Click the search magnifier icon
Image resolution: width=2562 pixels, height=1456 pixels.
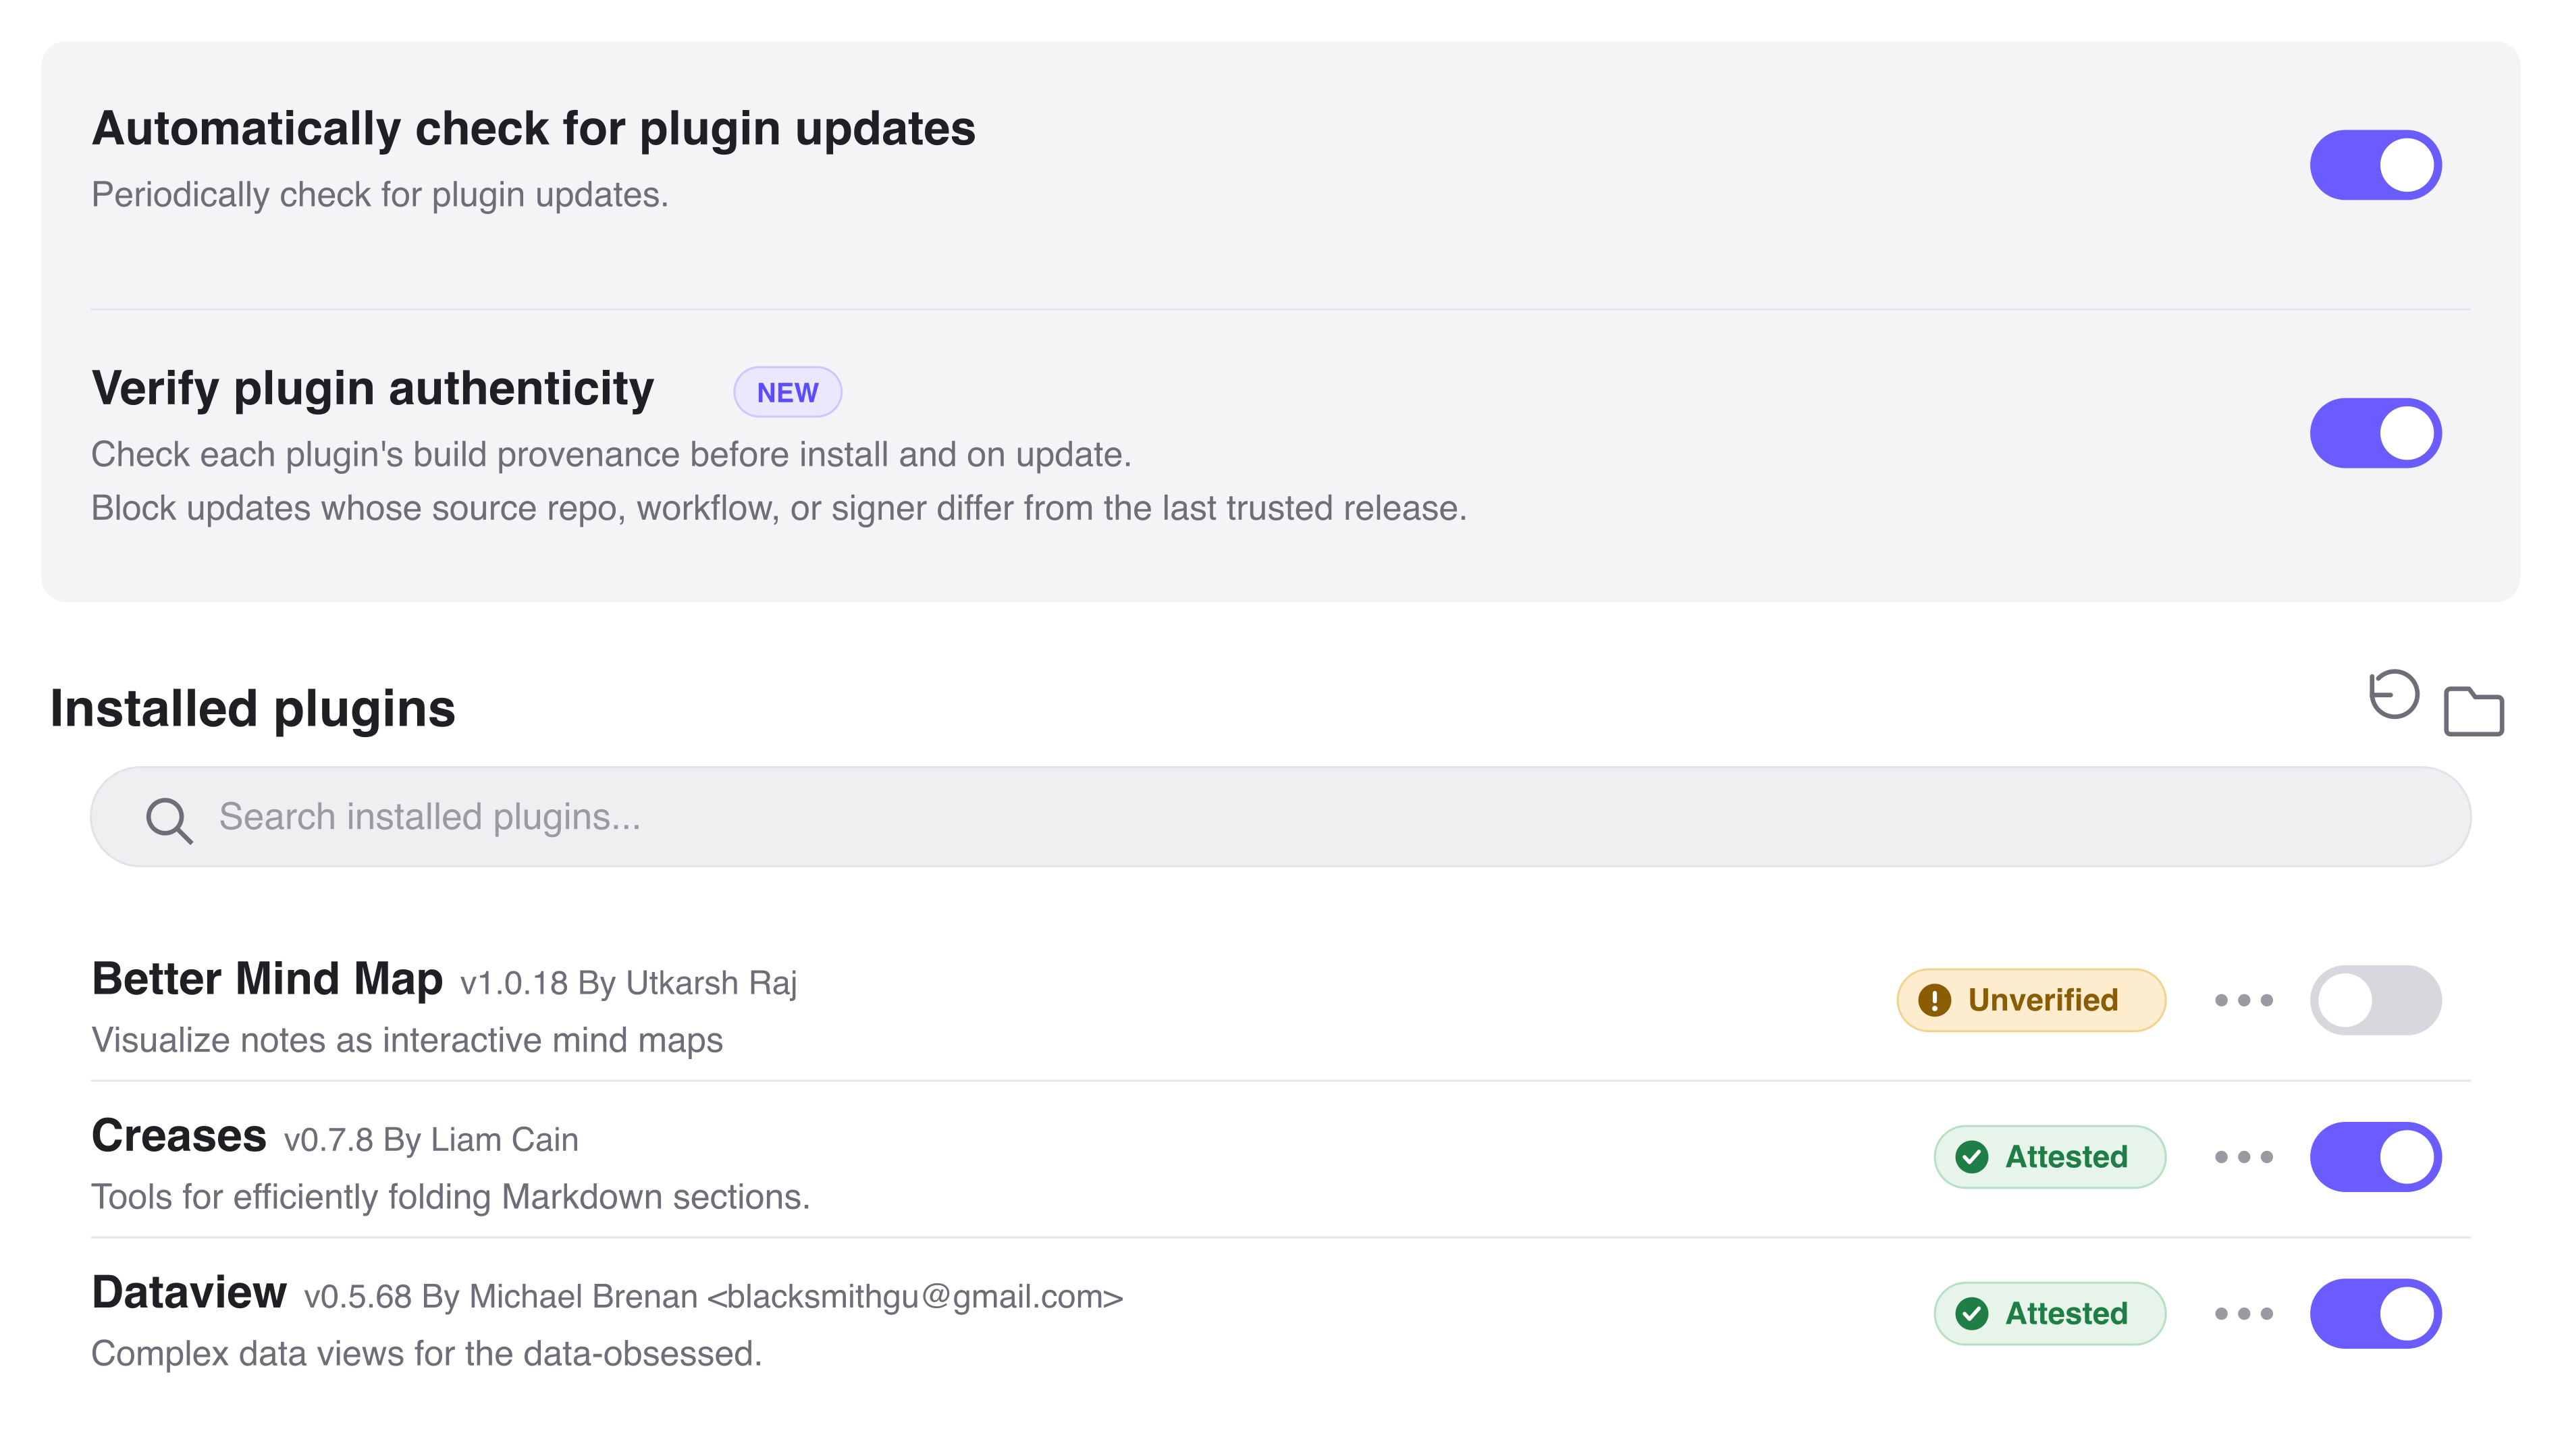pyautogui.click(x=169, y=820)
